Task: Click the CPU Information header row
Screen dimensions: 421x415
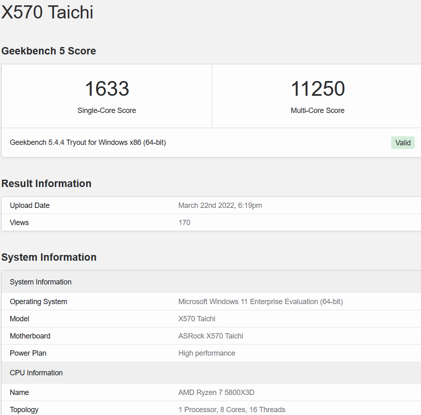Action: click(211, 373)
